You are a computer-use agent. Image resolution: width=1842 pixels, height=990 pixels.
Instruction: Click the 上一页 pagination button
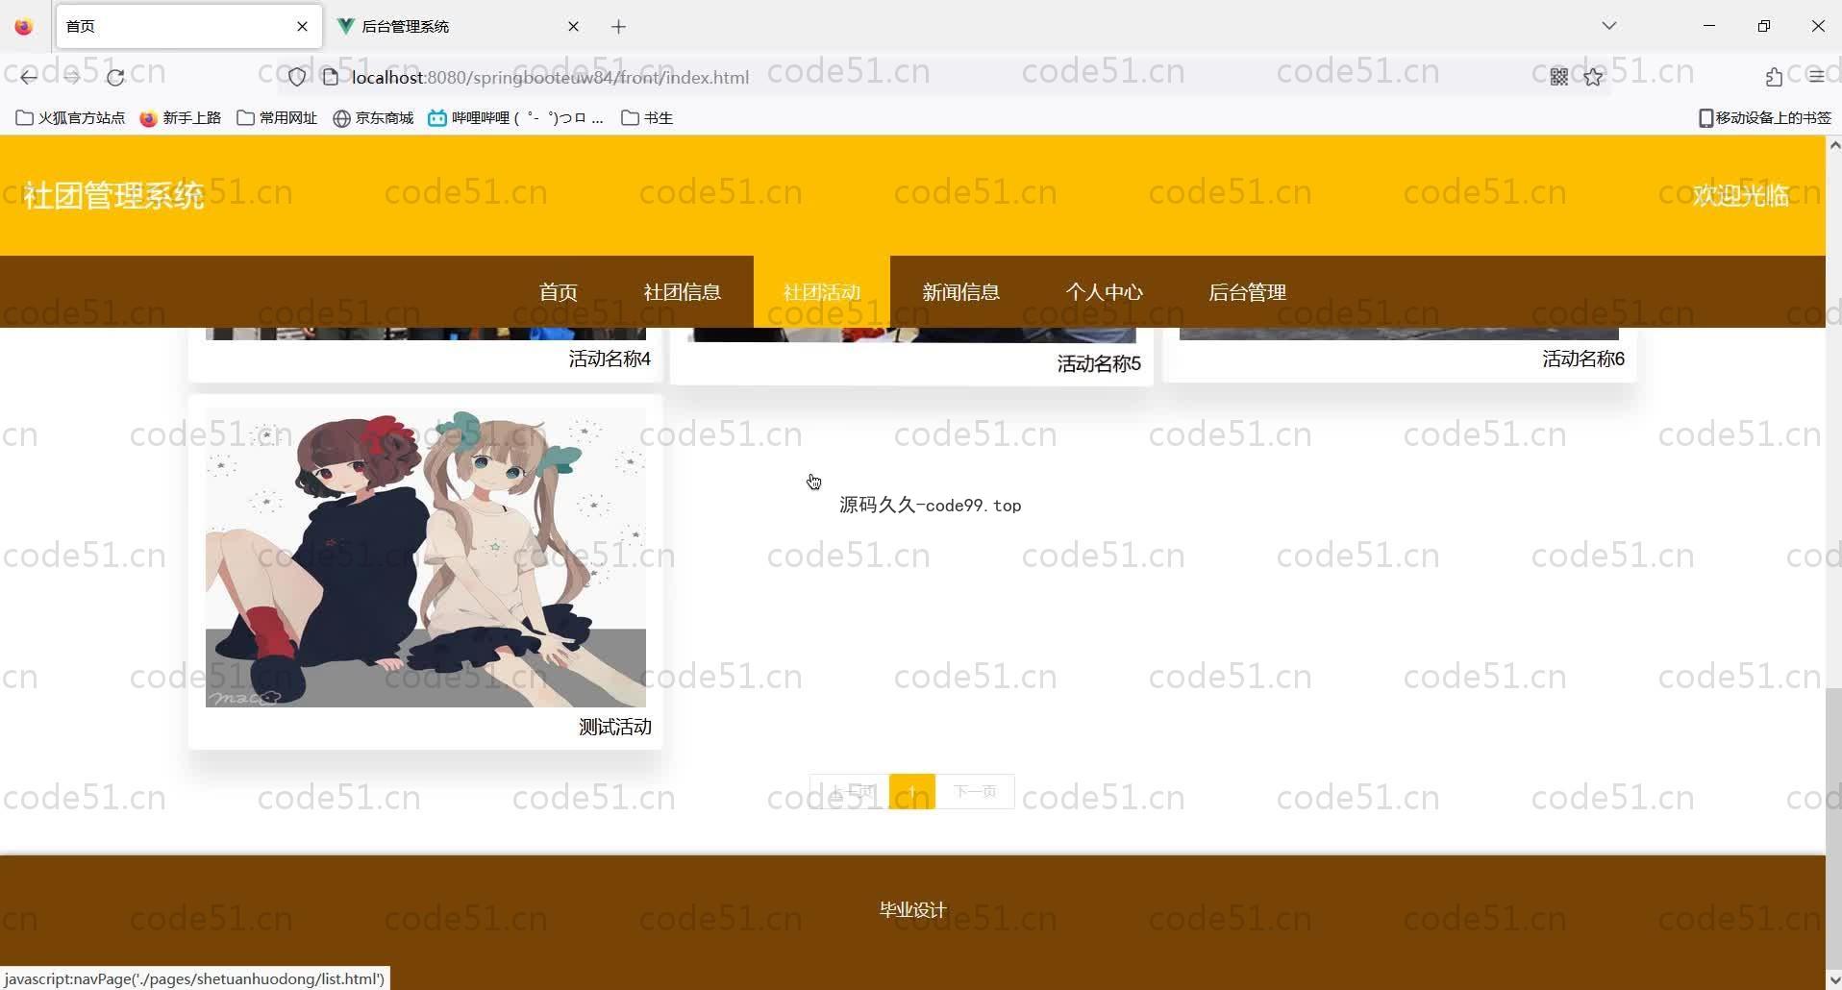[850, 792]
